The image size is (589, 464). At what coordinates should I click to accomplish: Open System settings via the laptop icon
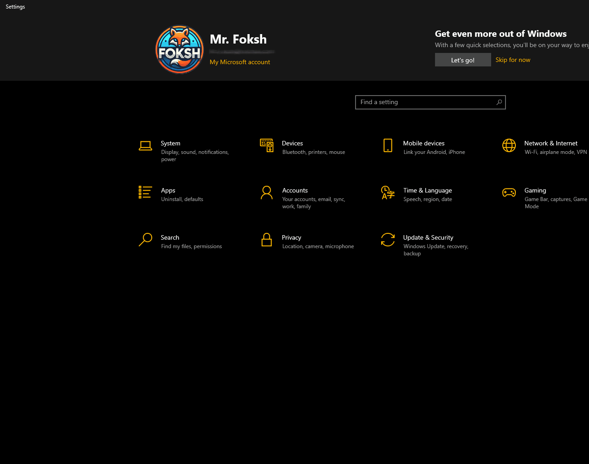145,146
